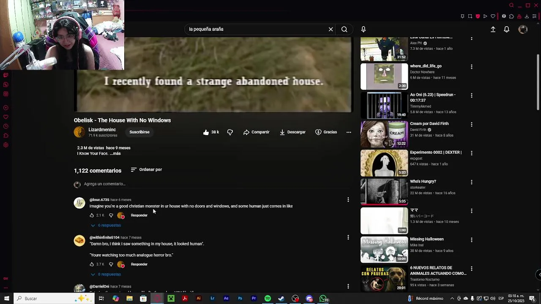
Task: Reply to the @louc.6735 comment
Action: [x=139, y=215]
